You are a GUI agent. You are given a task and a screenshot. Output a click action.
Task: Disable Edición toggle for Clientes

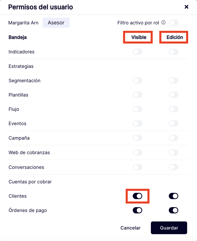174,196
